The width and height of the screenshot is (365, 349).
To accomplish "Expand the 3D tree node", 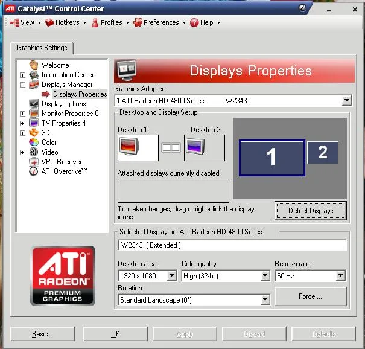I will 22,133.
